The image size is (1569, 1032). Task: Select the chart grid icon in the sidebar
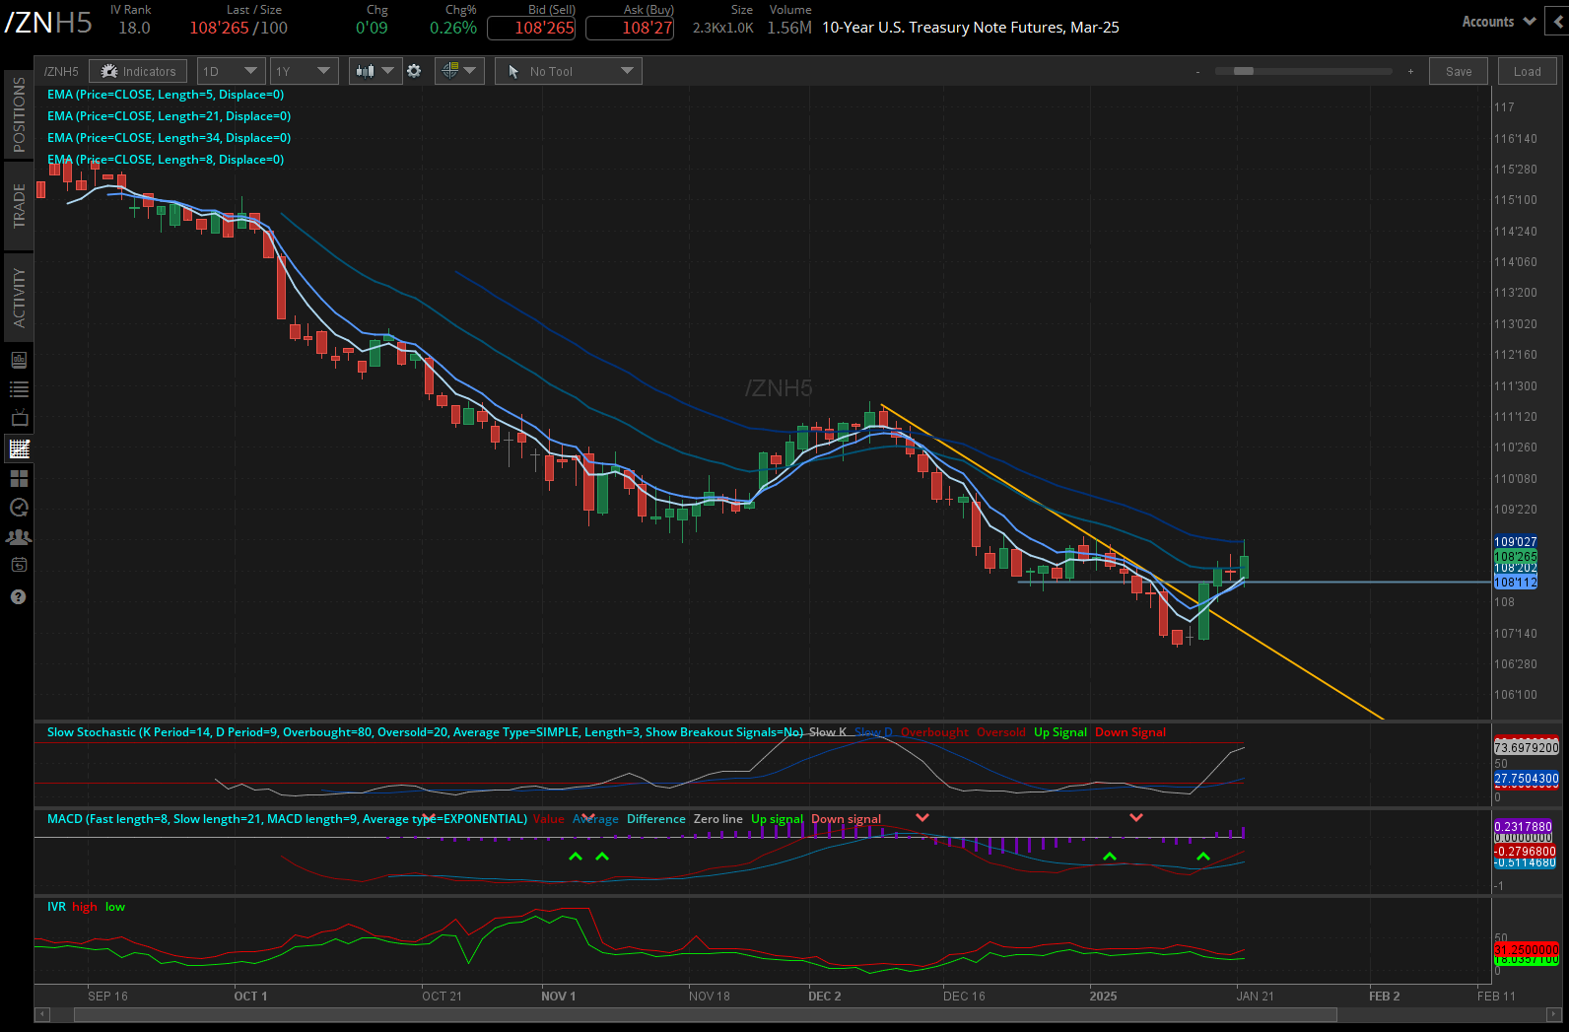click(19, 448)
